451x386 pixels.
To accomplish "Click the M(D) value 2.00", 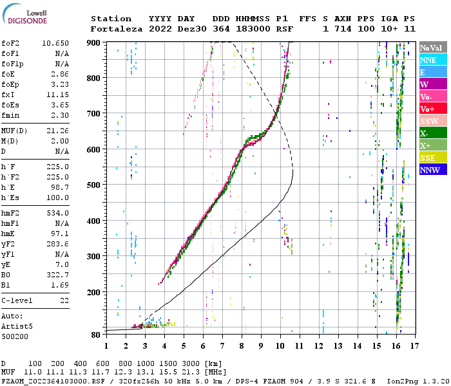I will pos(60,141).
